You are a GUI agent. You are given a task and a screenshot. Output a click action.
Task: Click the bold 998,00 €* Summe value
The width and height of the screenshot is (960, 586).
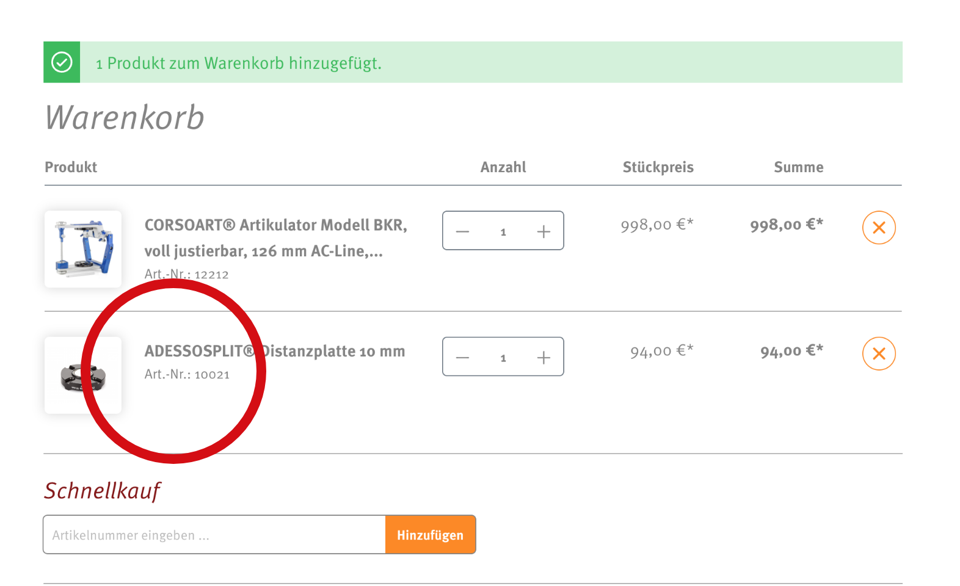pos(787,225)
